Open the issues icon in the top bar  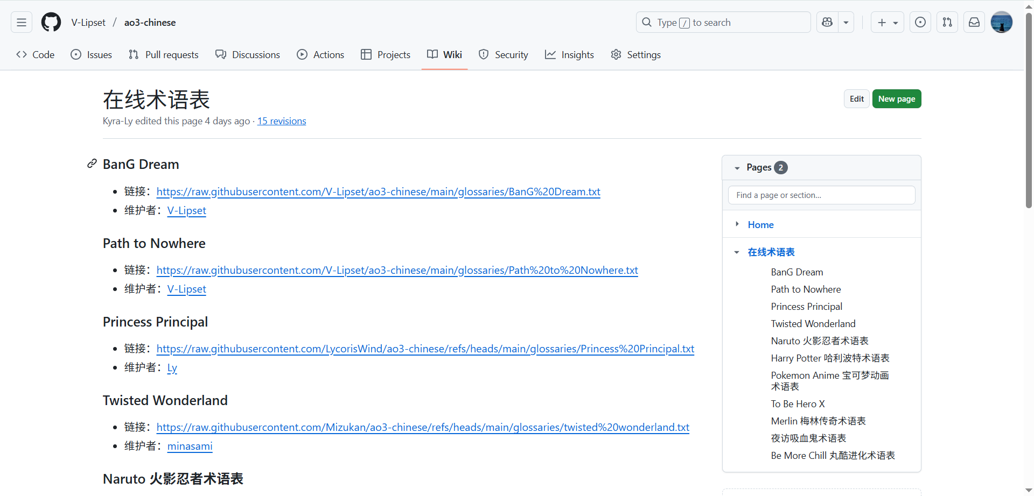point(920,23)
